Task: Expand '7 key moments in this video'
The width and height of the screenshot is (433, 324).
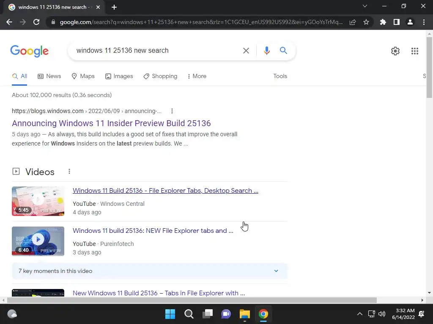Action: point(149,271)
